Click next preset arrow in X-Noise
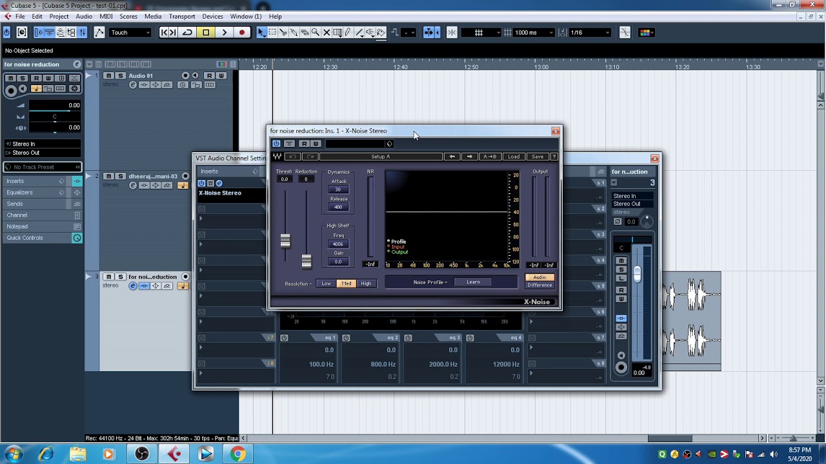This screenshot has height=464, width=826. (469, 157)
